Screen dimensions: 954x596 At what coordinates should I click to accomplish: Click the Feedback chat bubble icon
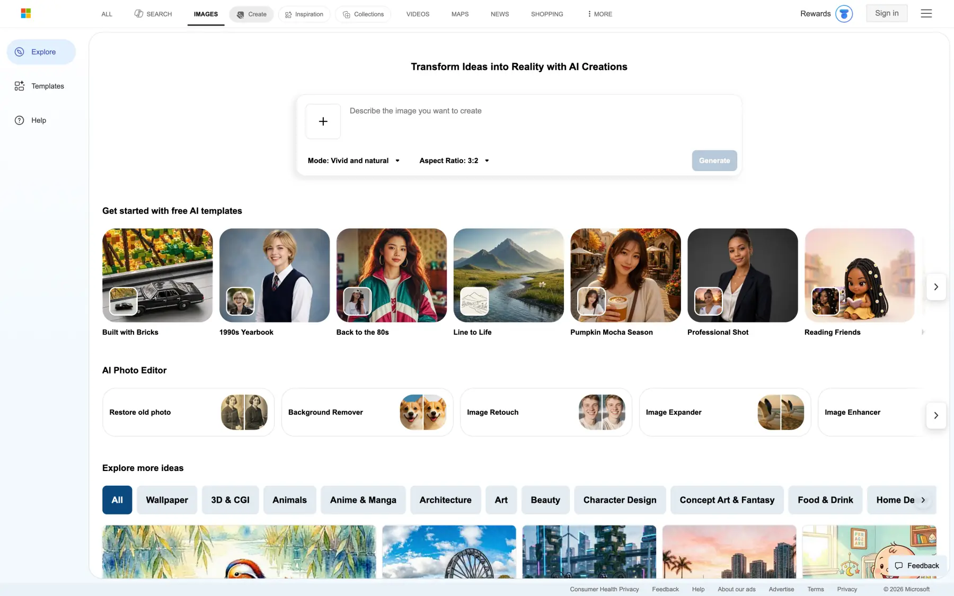pyautogui.click(x=899, y=566)
